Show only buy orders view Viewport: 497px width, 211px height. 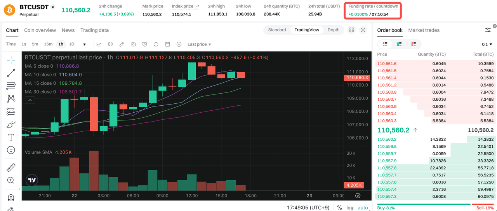399,44
